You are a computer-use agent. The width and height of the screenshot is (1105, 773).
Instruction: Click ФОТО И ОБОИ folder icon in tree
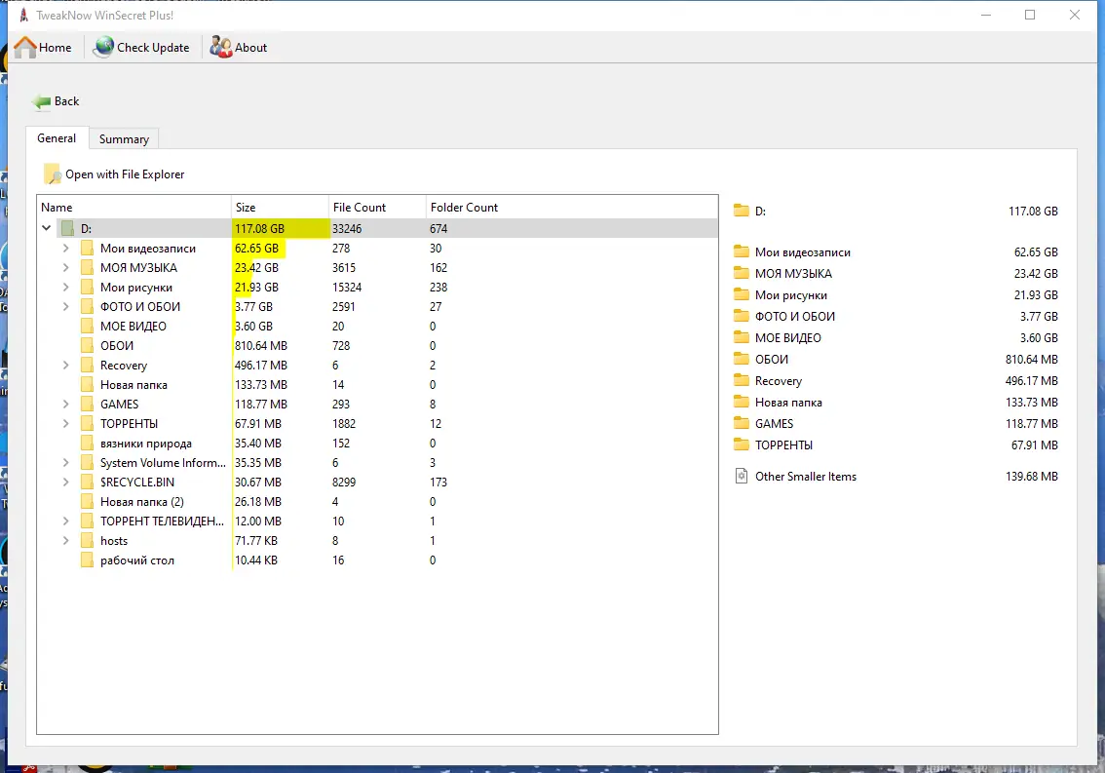[87, 307]
